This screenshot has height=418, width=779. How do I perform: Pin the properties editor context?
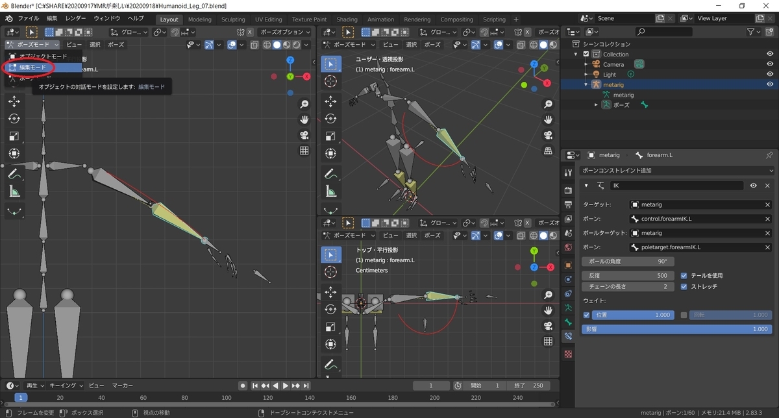point(769,155)
